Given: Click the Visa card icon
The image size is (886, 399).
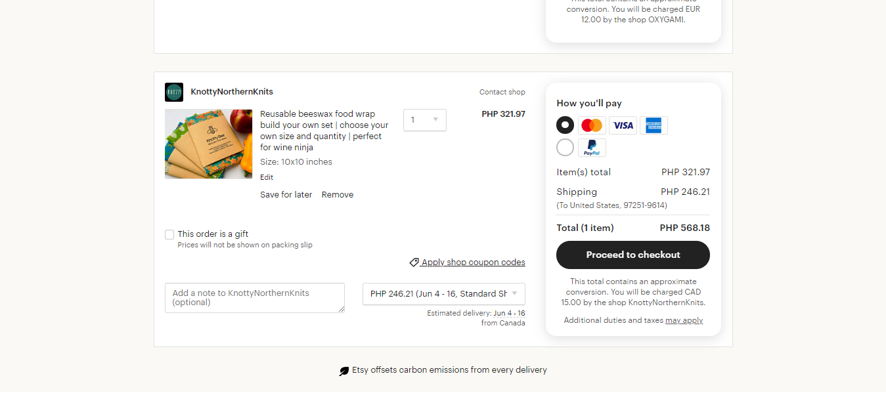Looking at the screenshot, I should coord(623,125).
